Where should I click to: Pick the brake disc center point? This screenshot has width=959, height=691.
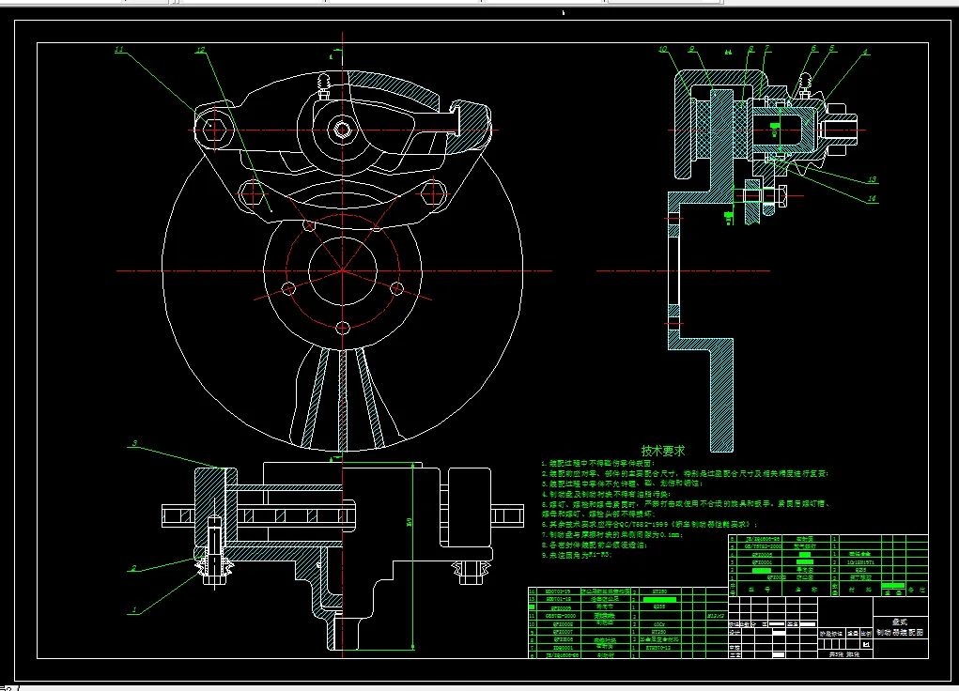click(343, 270)
